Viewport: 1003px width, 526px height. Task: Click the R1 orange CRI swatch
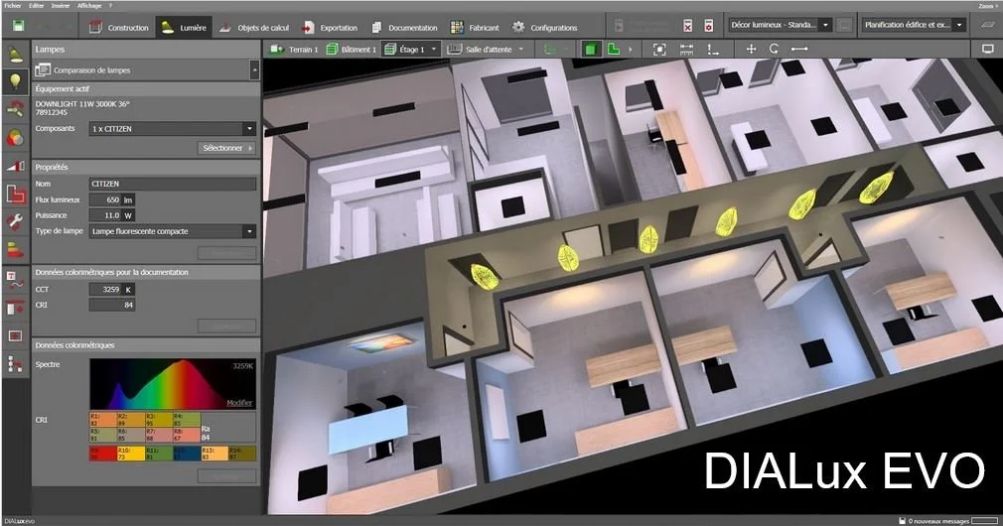pyautogui.click(x=102, y=419)
